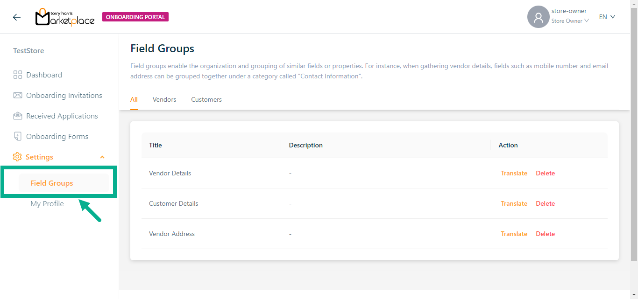Open My Profile in sidebar

point(47,203)
